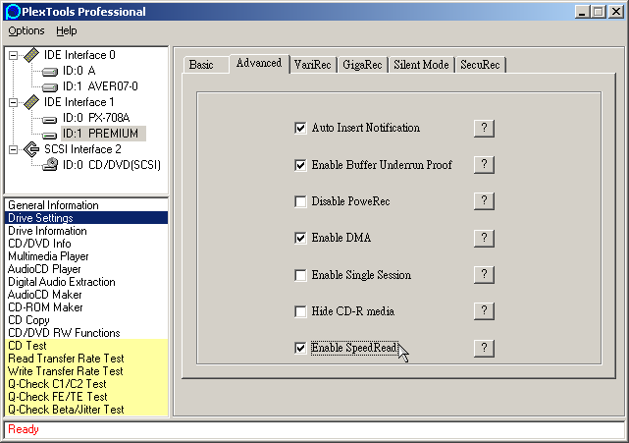
Task: Collapse the IDE Interface 1 tree node
Action: 14,102
